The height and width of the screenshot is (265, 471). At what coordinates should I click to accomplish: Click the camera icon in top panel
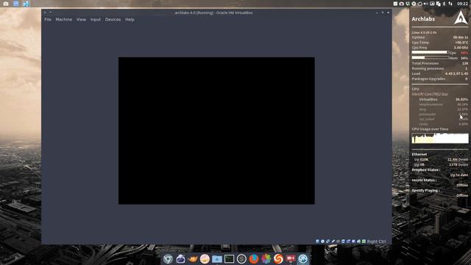(6, 4)
